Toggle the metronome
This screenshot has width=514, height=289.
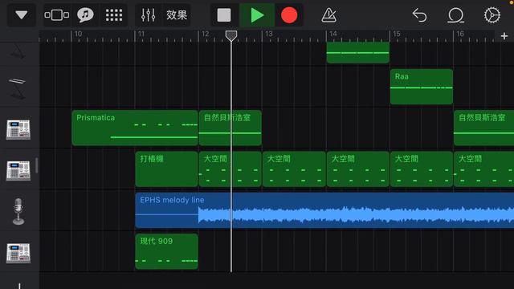(x=328, y=15)
